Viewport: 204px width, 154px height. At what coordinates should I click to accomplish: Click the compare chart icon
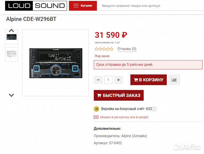tap(174, 80)
